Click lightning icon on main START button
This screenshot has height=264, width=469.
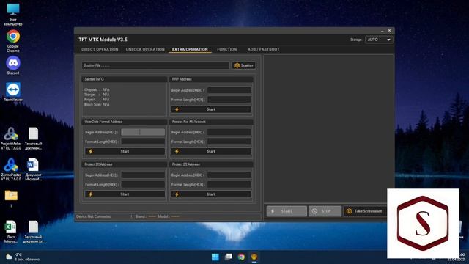click(x=273, y=211)
